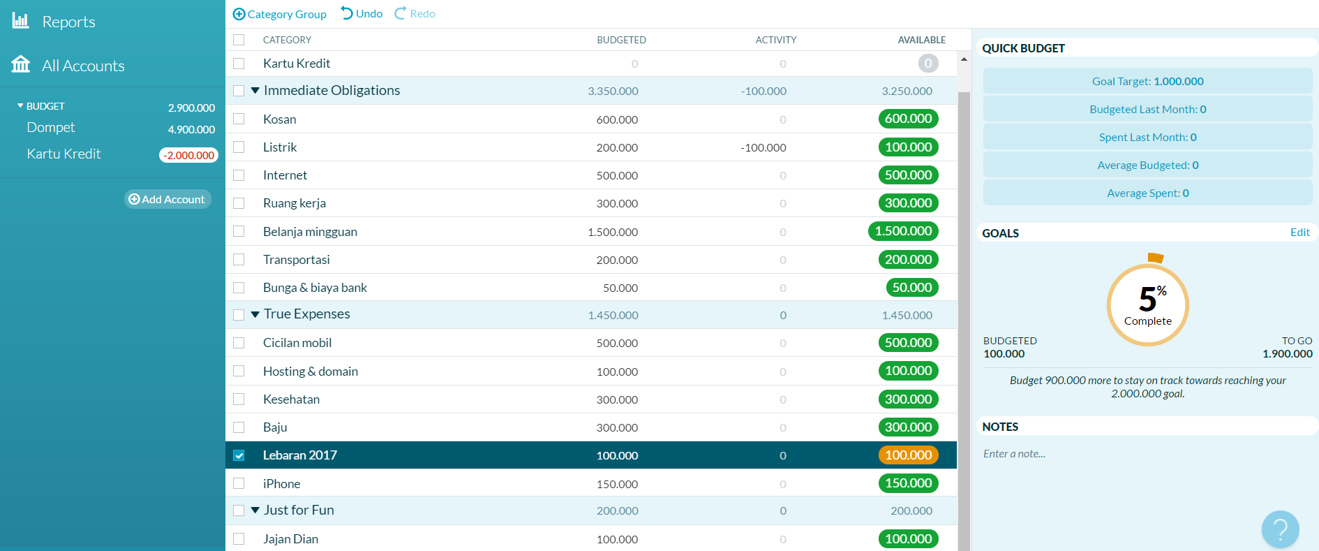Open the help question mark bubble
This screenshot has height=551, width=1319.
click(1280, 529)
